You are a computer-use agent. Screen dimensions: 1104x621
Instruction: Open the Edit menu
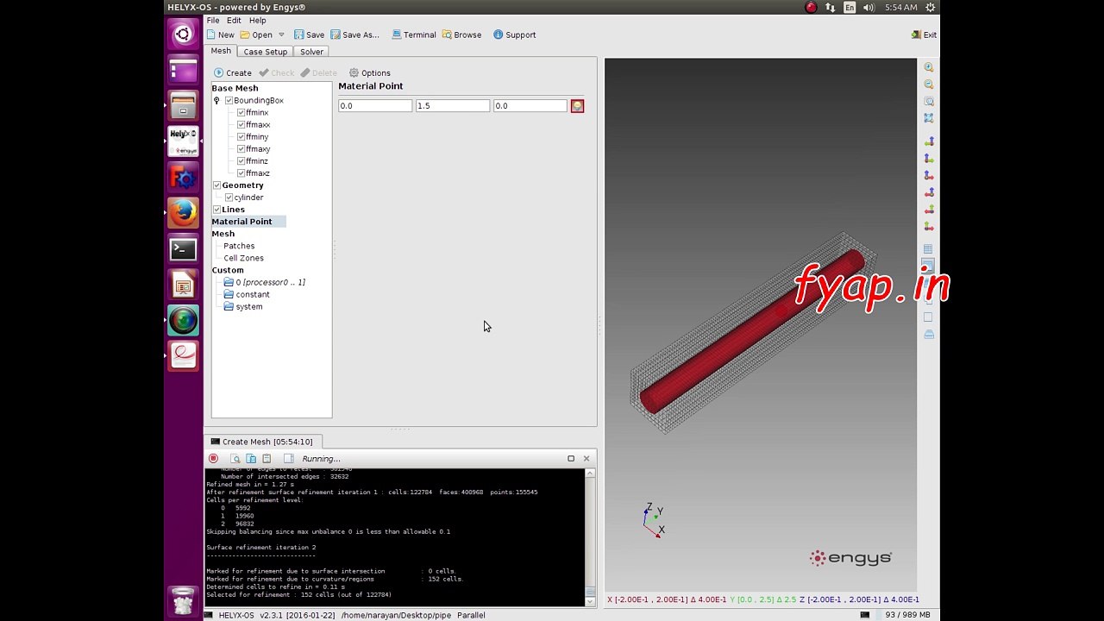234,21
